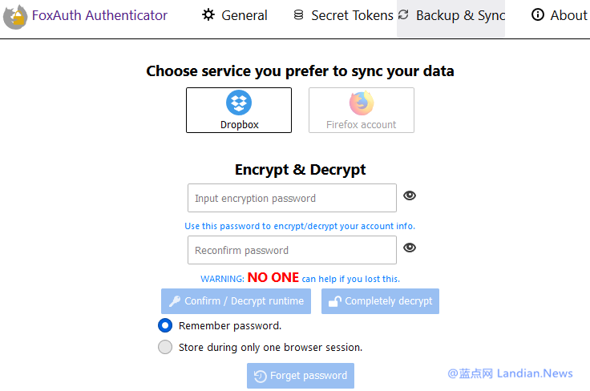Screen dimensions: 590x391
Task: Open the General tab
Action: tap(244, 15)
